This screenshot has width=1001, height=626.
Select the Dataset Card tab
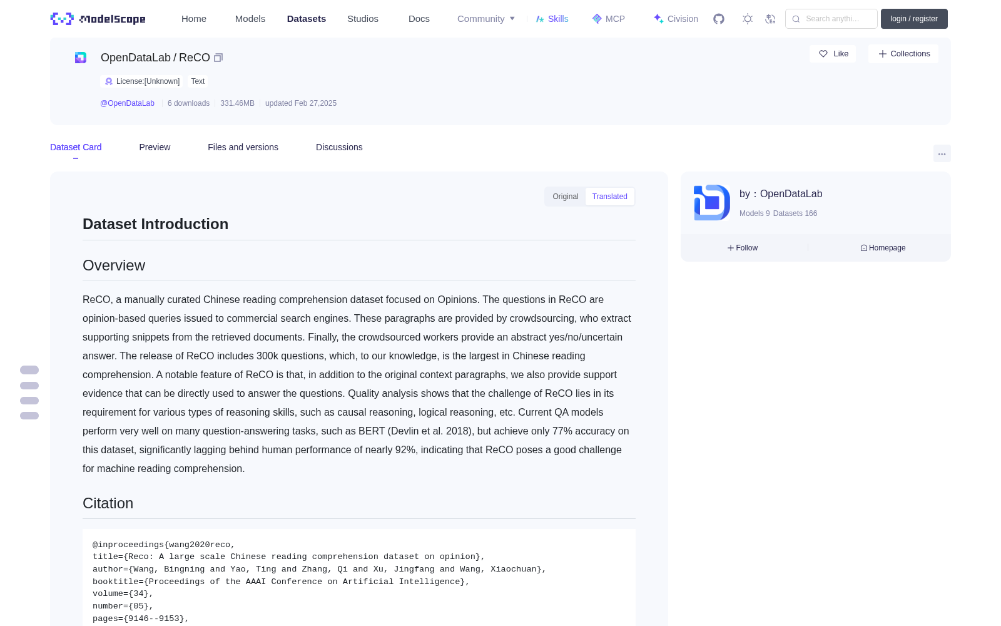(76, 147)
